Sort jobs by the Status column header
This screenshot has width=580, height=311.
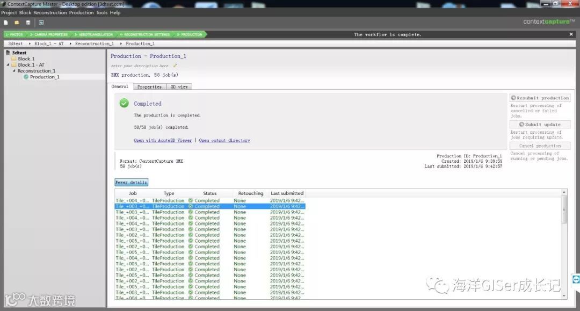click(210, 193)
